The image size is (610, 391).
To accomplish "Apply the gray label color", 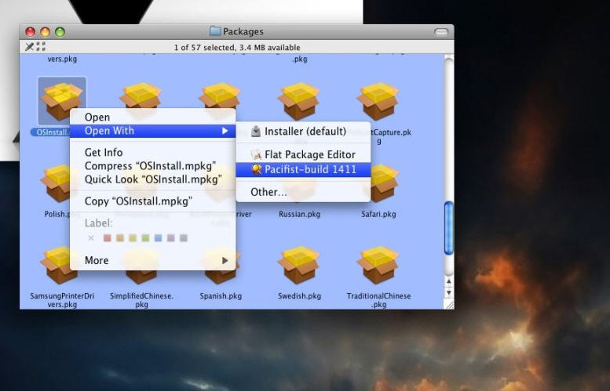I will [x=184, y=237].
